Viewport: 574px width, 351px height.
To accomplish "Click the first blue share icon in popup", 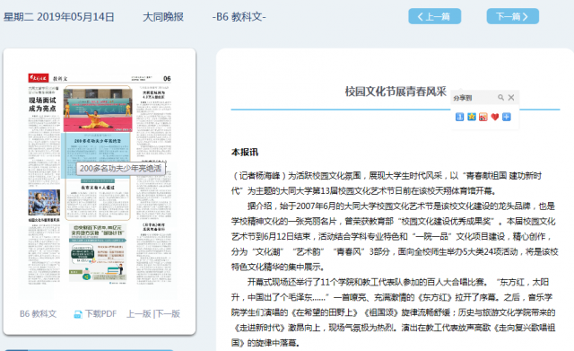I will coord(460,117).
